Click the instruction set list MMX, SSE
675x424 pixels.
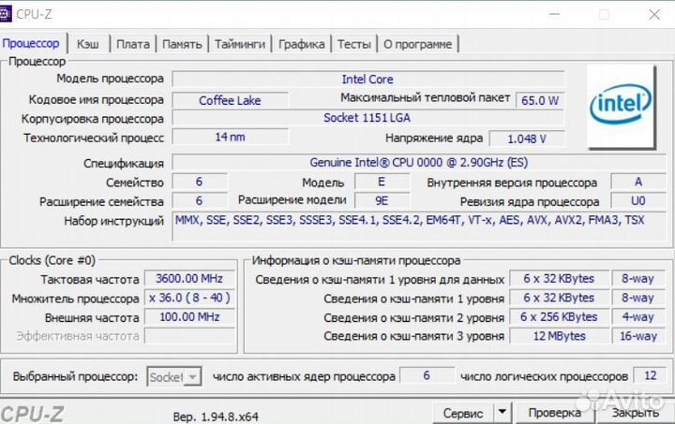pos(419,226)
